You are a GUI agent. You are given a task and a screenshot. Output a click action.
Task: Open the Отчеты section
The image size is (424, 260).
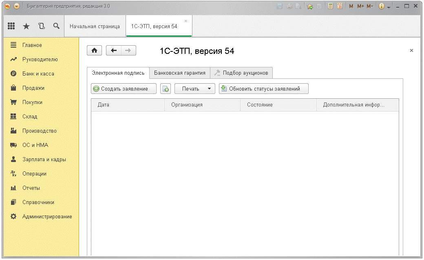click(x=41, y=188)
